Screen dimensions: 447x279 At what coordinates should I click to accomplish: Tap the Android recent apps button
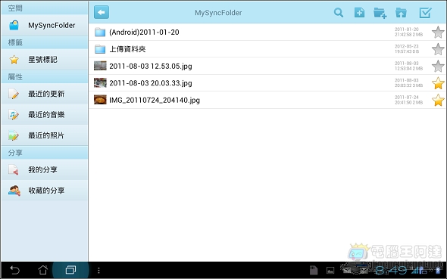click(x=70, y=270)
